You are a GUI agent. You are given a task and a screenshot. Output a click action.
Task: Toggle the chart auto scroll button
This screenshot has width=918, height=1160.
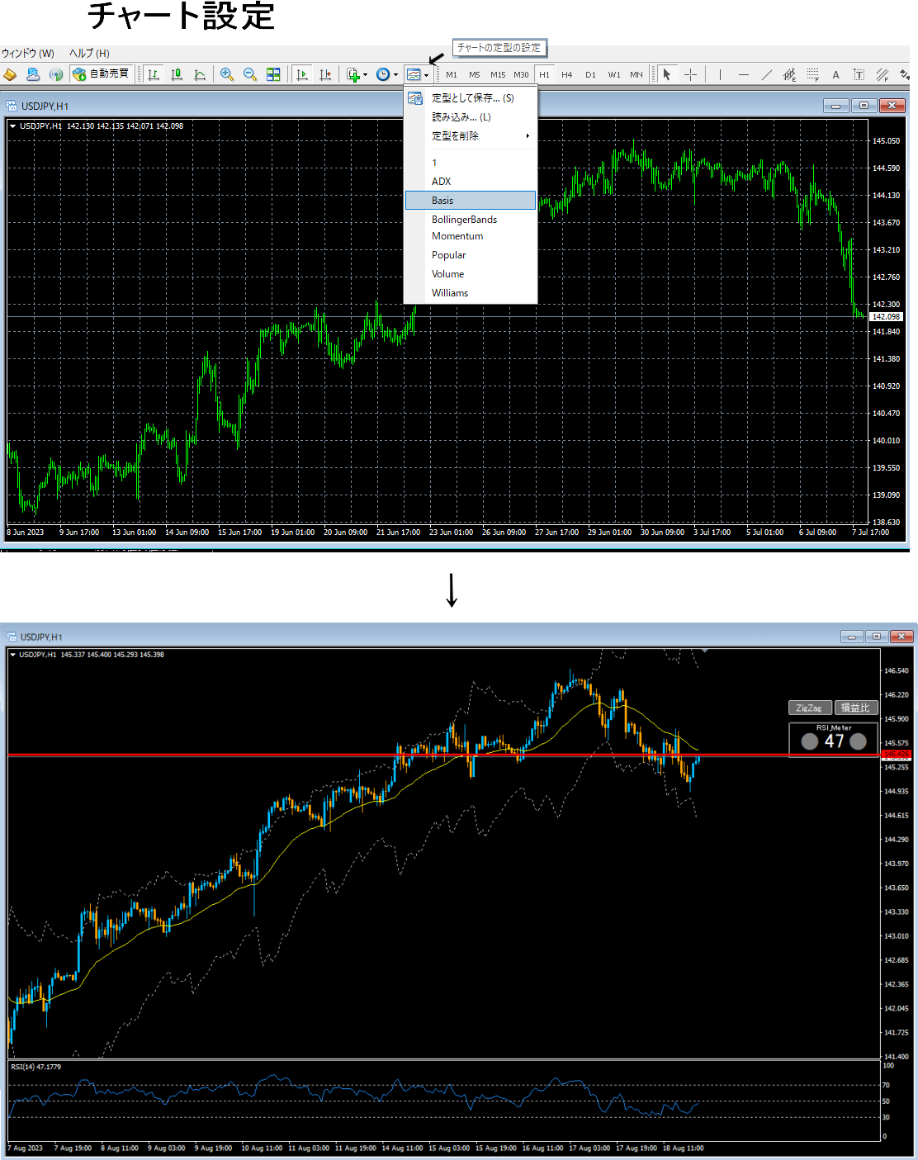pyautogui.click(x=302, y=74)
